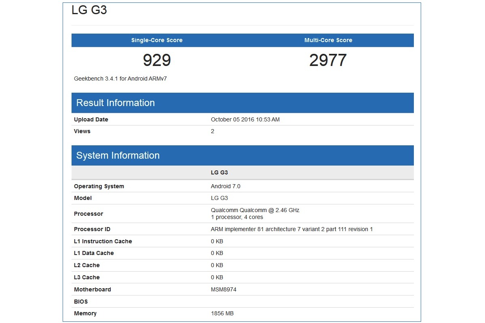This screenshot has height=323, width=485.
Task: Select the "LG G3" value in Model row
Action: point(219,198)
